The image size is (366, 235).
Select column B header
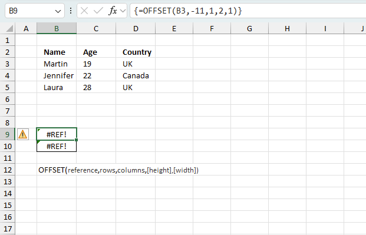57,28
